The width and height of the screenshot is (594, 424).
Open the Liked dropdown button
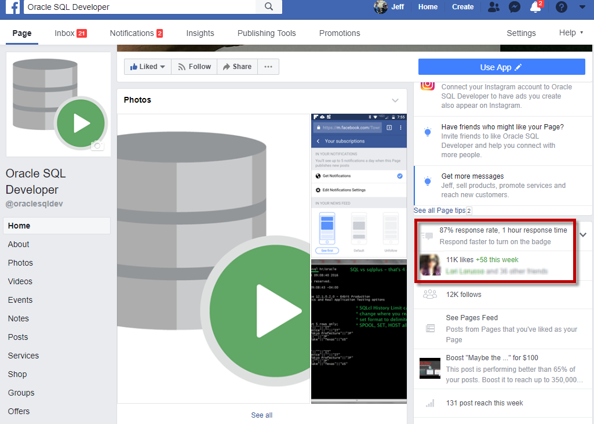tap(148, 67)
